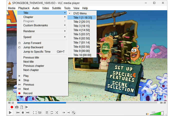Select Play in Playback menu
This screenshot has height=116, width=175.
[42, 76]
